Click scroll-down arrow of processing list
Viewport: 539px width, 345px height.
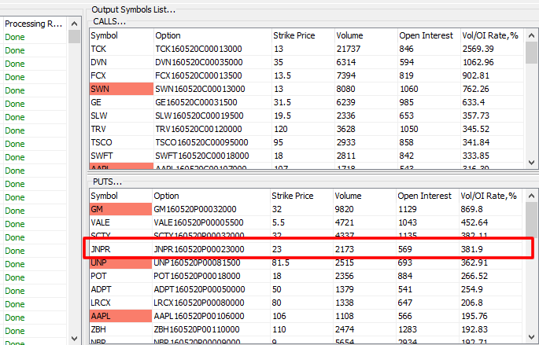click(74, 339)
